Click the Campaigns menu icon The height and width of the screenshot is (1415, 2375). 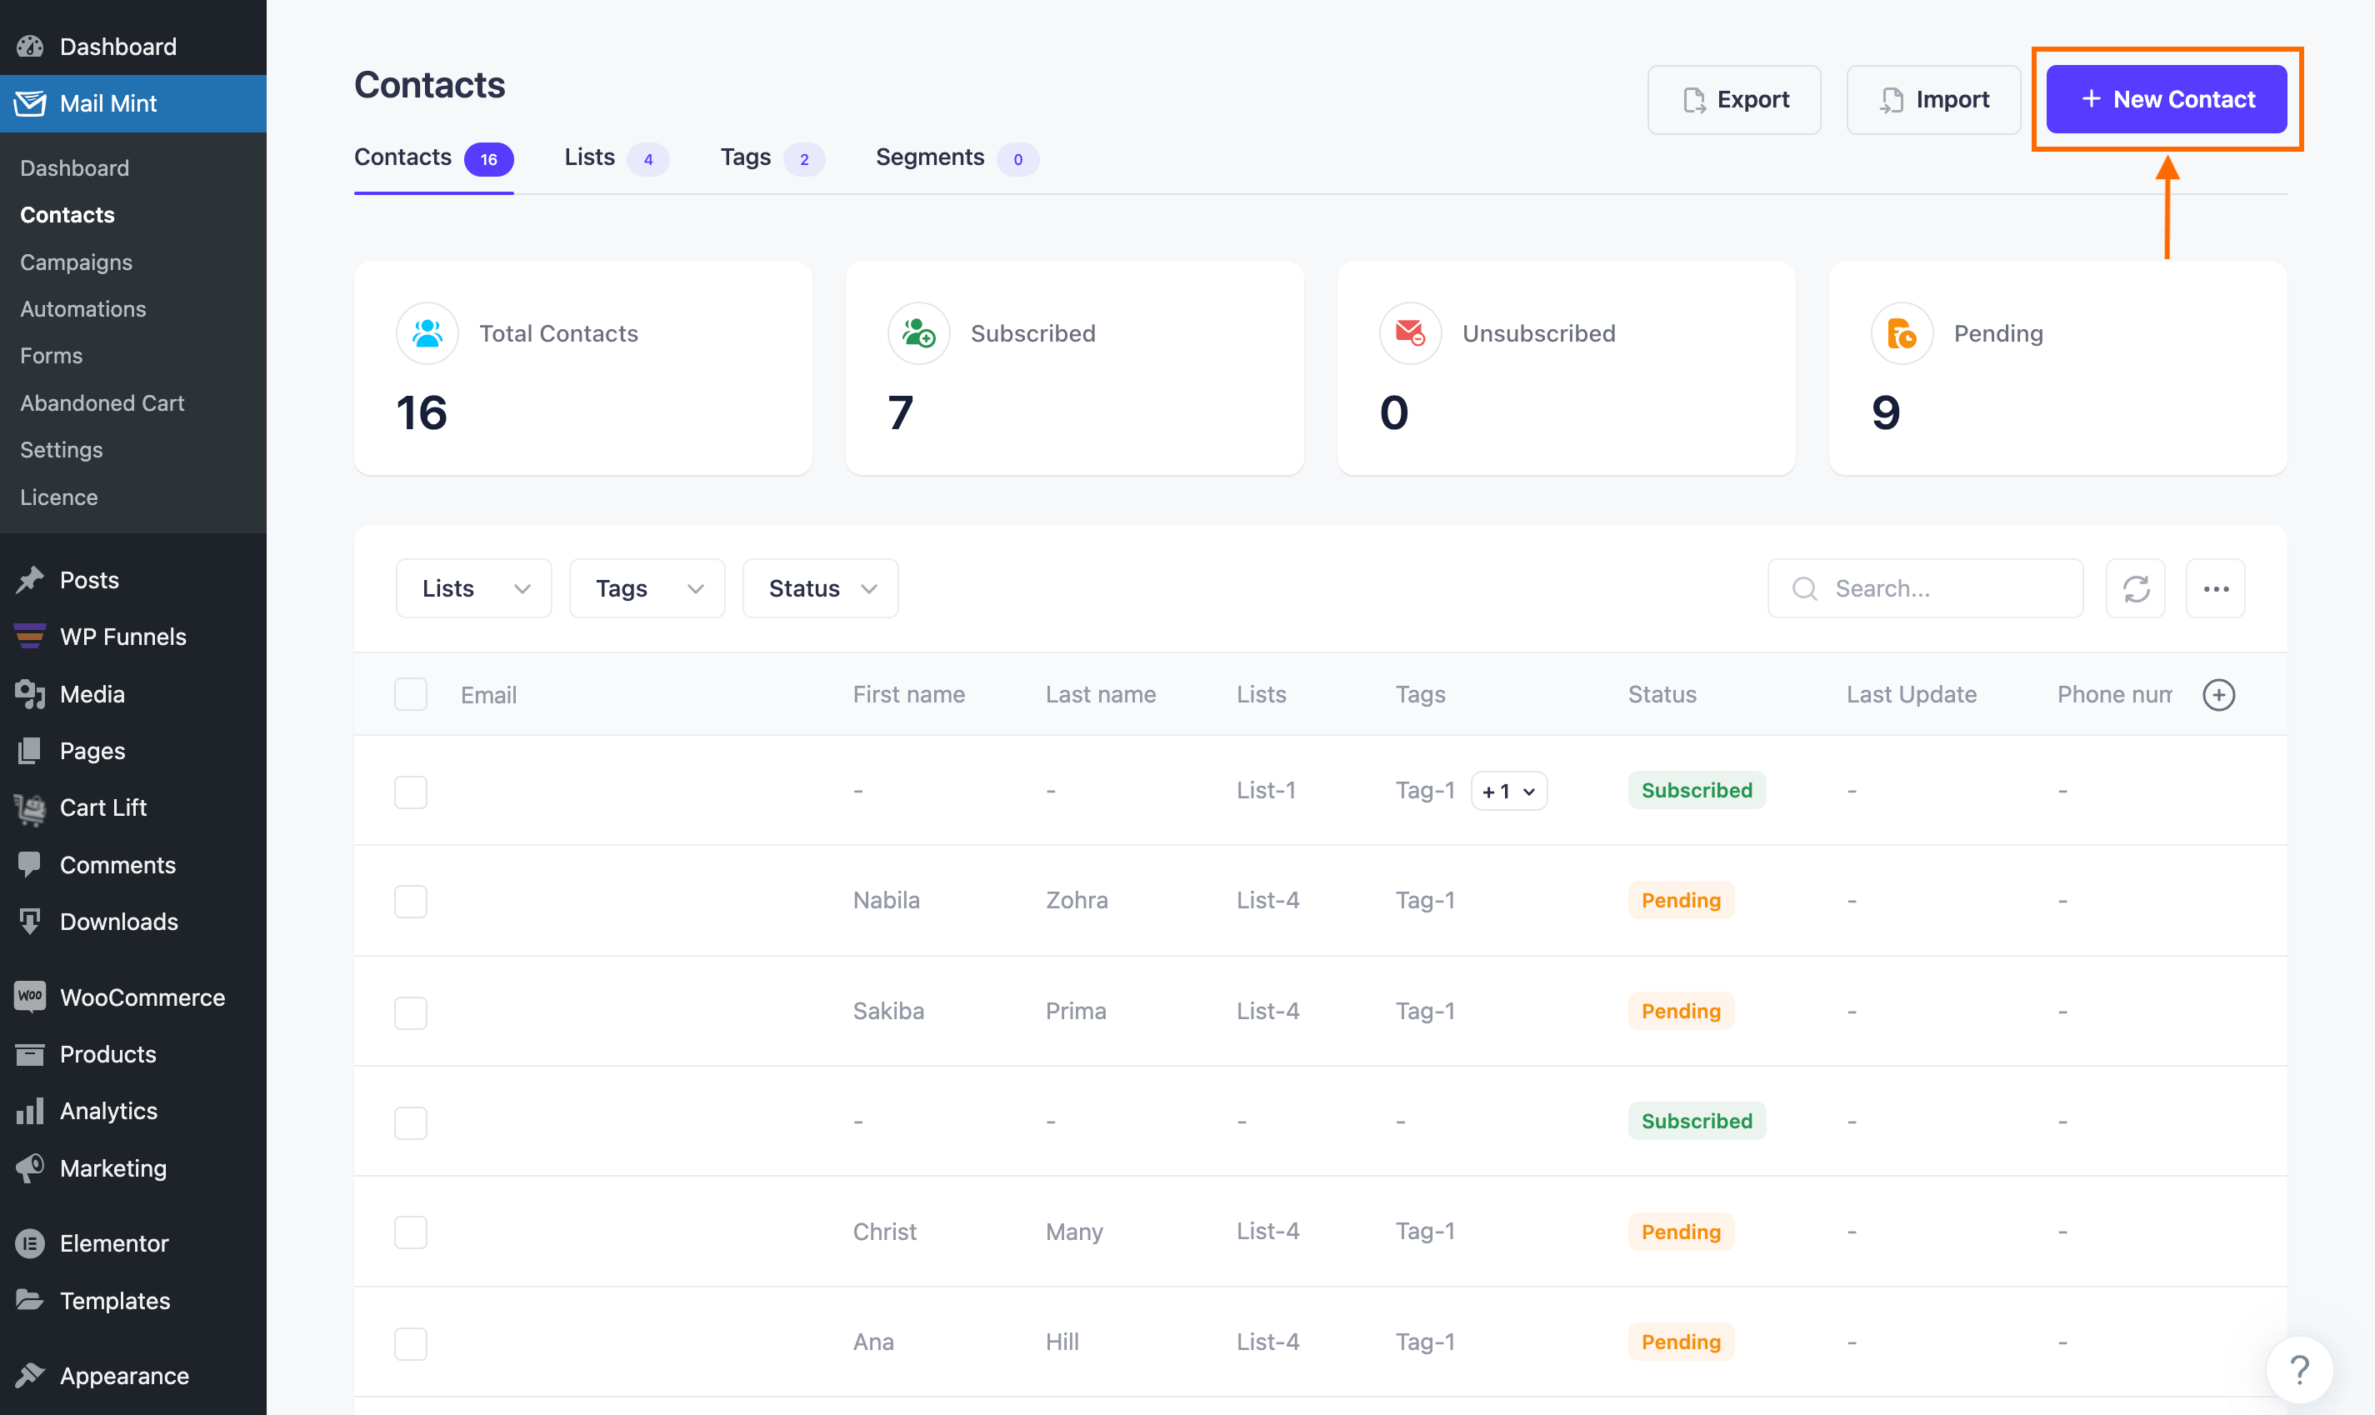(74, 261)
